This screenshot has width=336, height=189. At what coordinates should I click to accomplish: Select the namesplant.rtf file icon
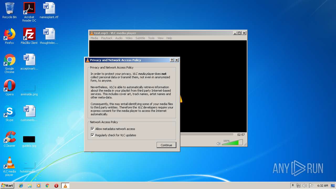pyautogui.click(x=49, y=11)
